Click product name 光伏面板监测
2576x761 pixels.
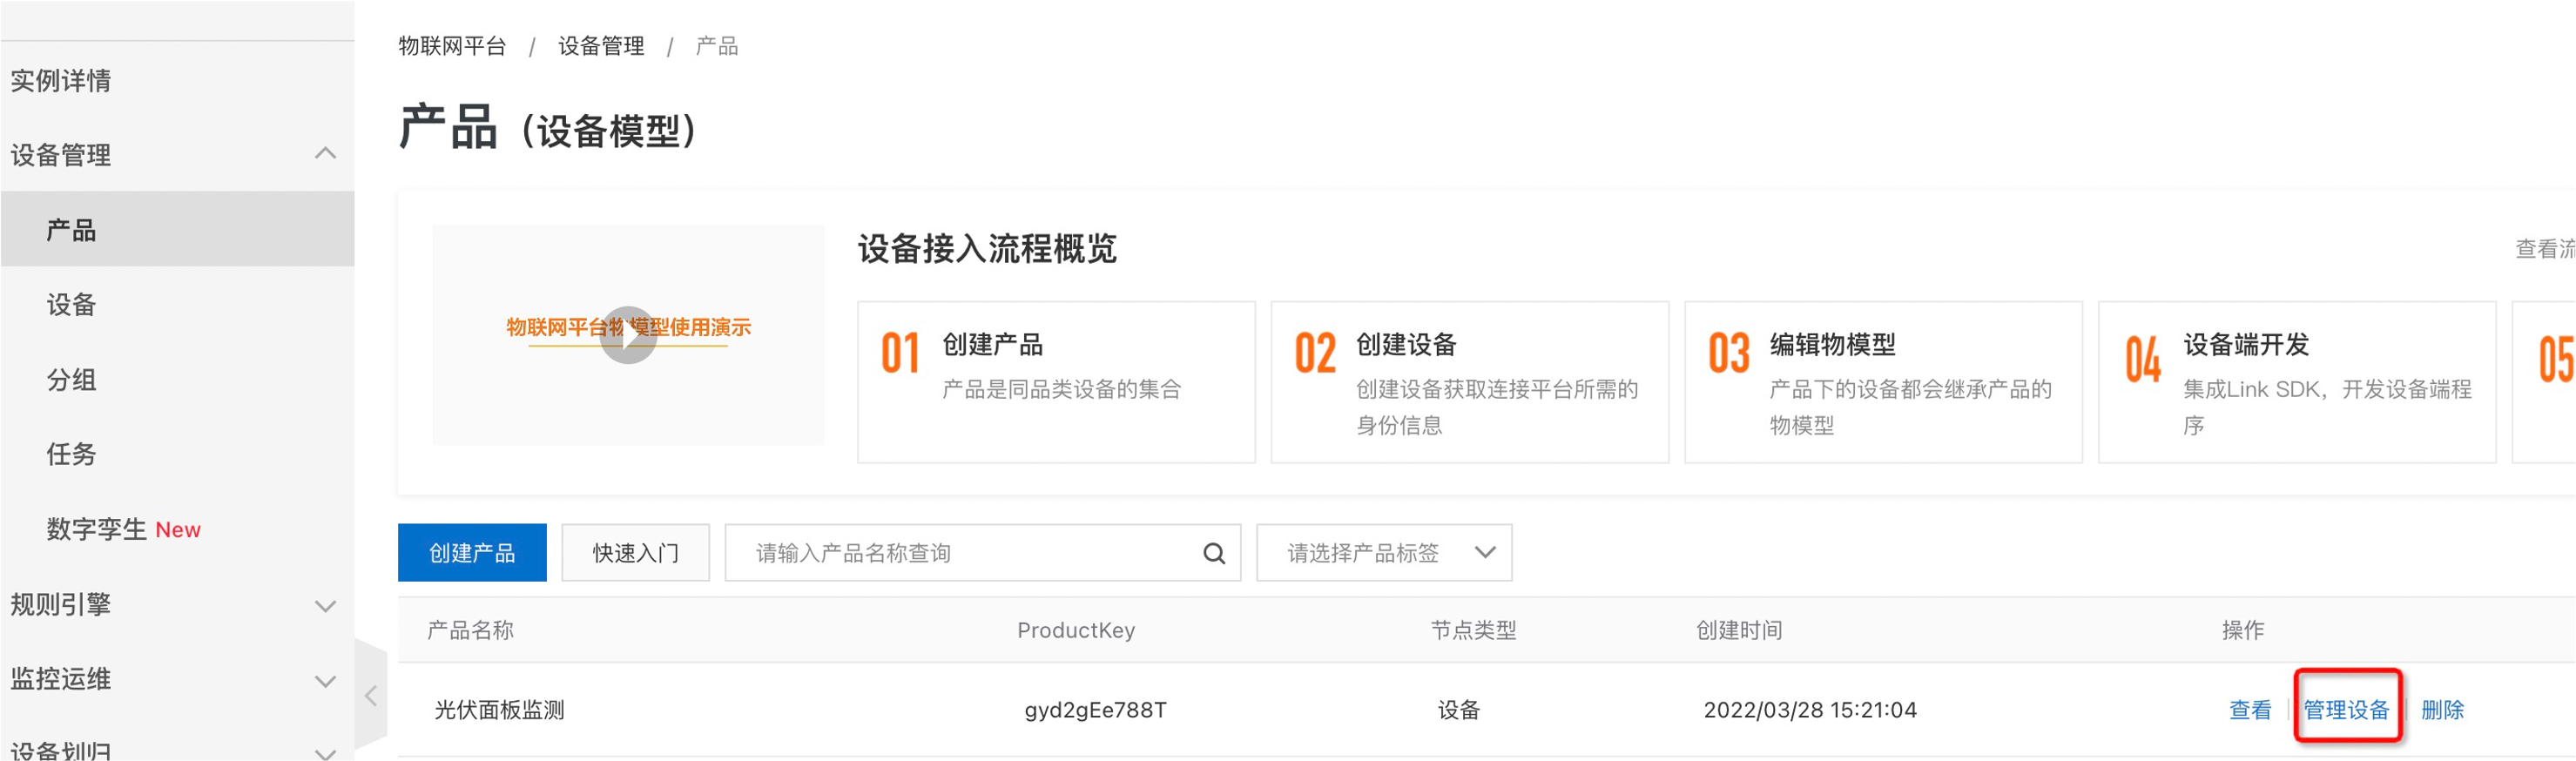click(x=499, y=710)
